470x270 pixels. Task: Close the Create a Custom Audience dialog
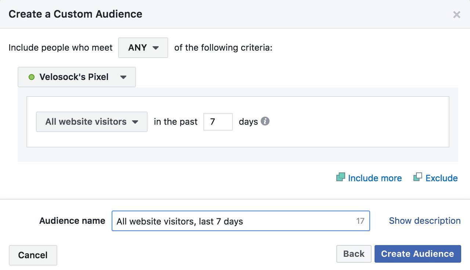[x=456, y=15]
